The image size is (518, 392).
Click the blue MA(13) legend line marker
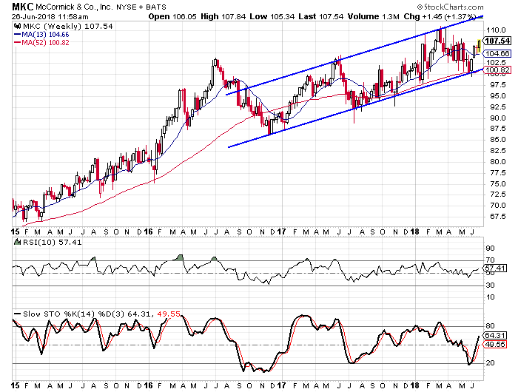pyautogui.click(x=17, y=34)
